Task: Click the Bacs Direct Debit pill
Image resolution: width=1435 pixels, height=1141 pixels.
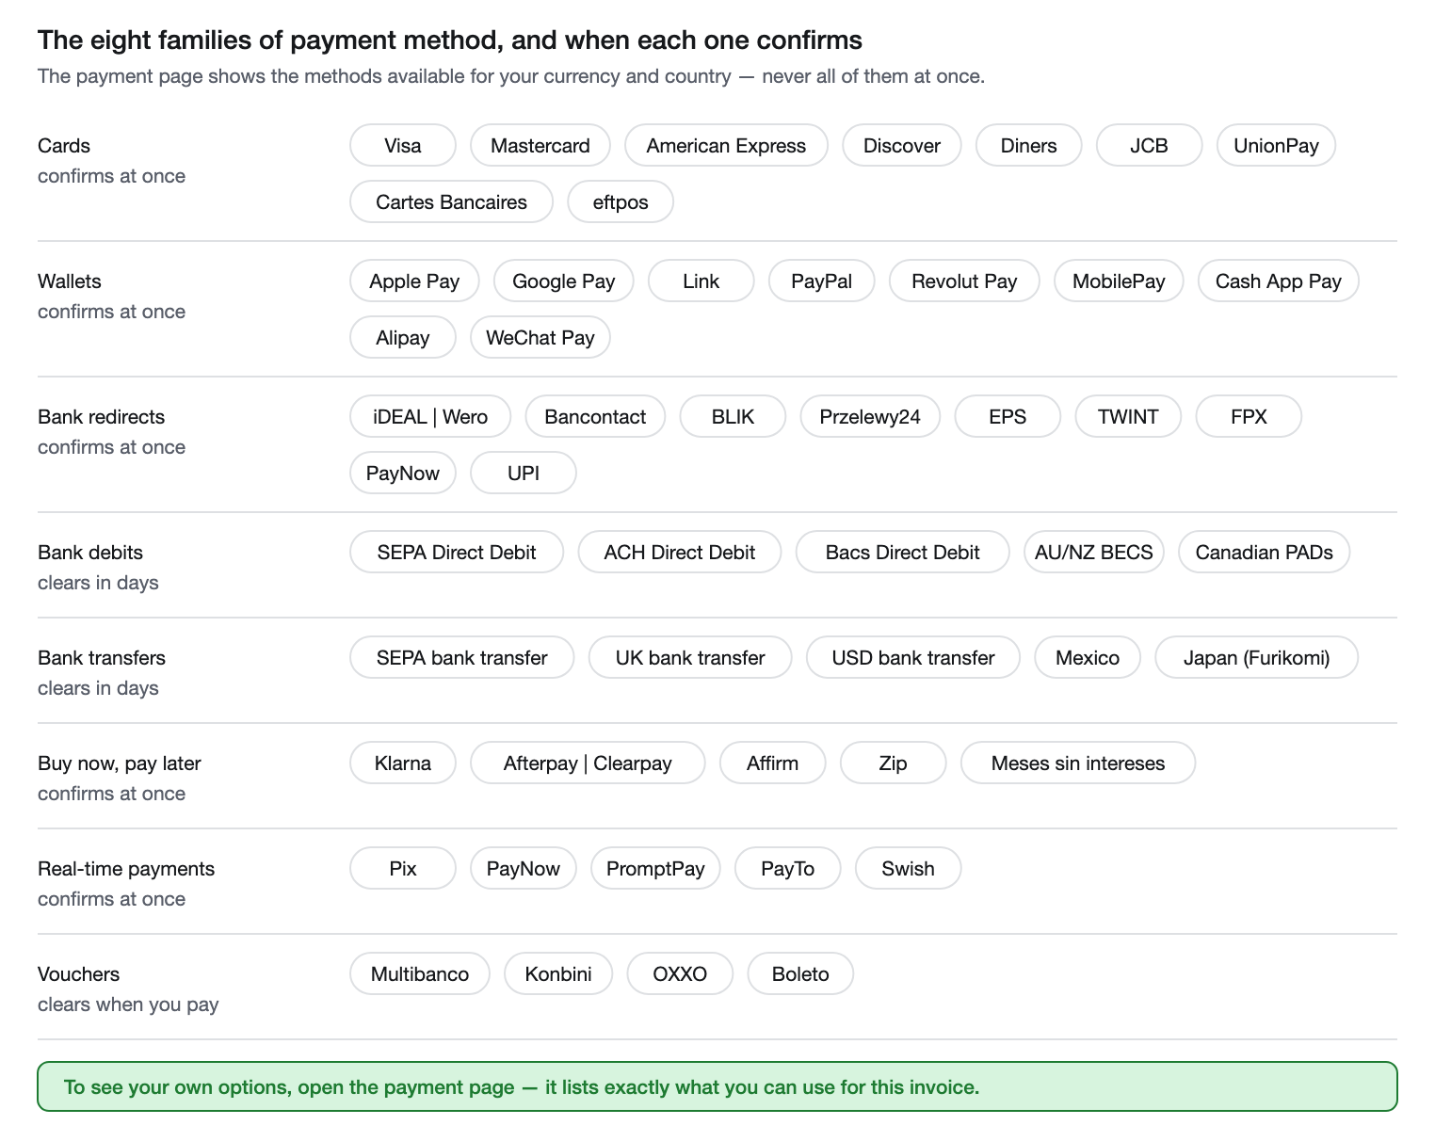Action: pos(903,552)
